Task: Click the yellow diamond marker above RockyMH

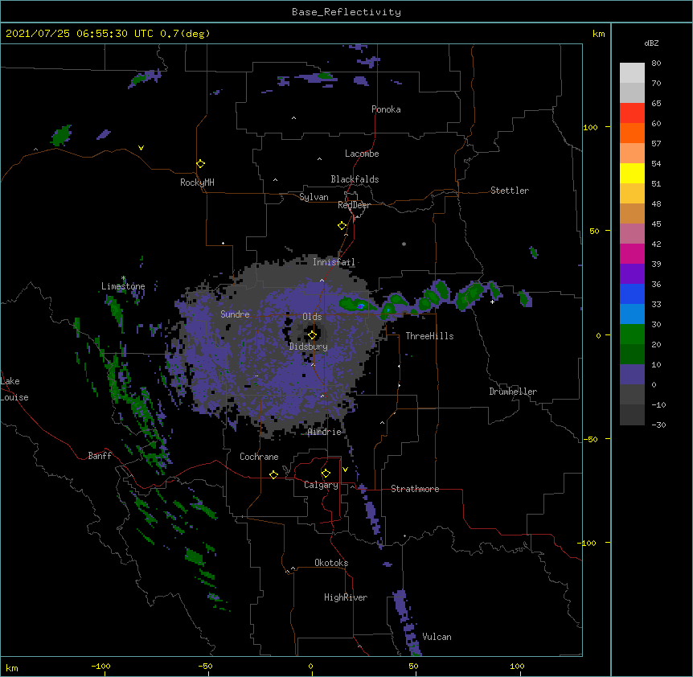Action: (201, 164)
